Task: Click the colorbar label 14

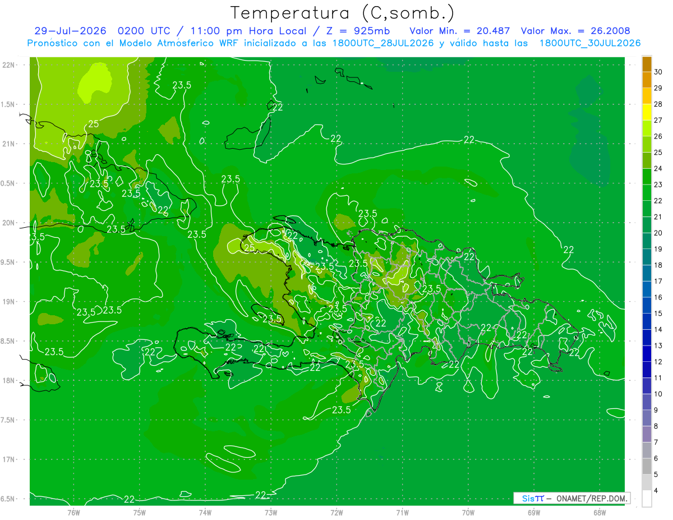Action: [658, 330]
